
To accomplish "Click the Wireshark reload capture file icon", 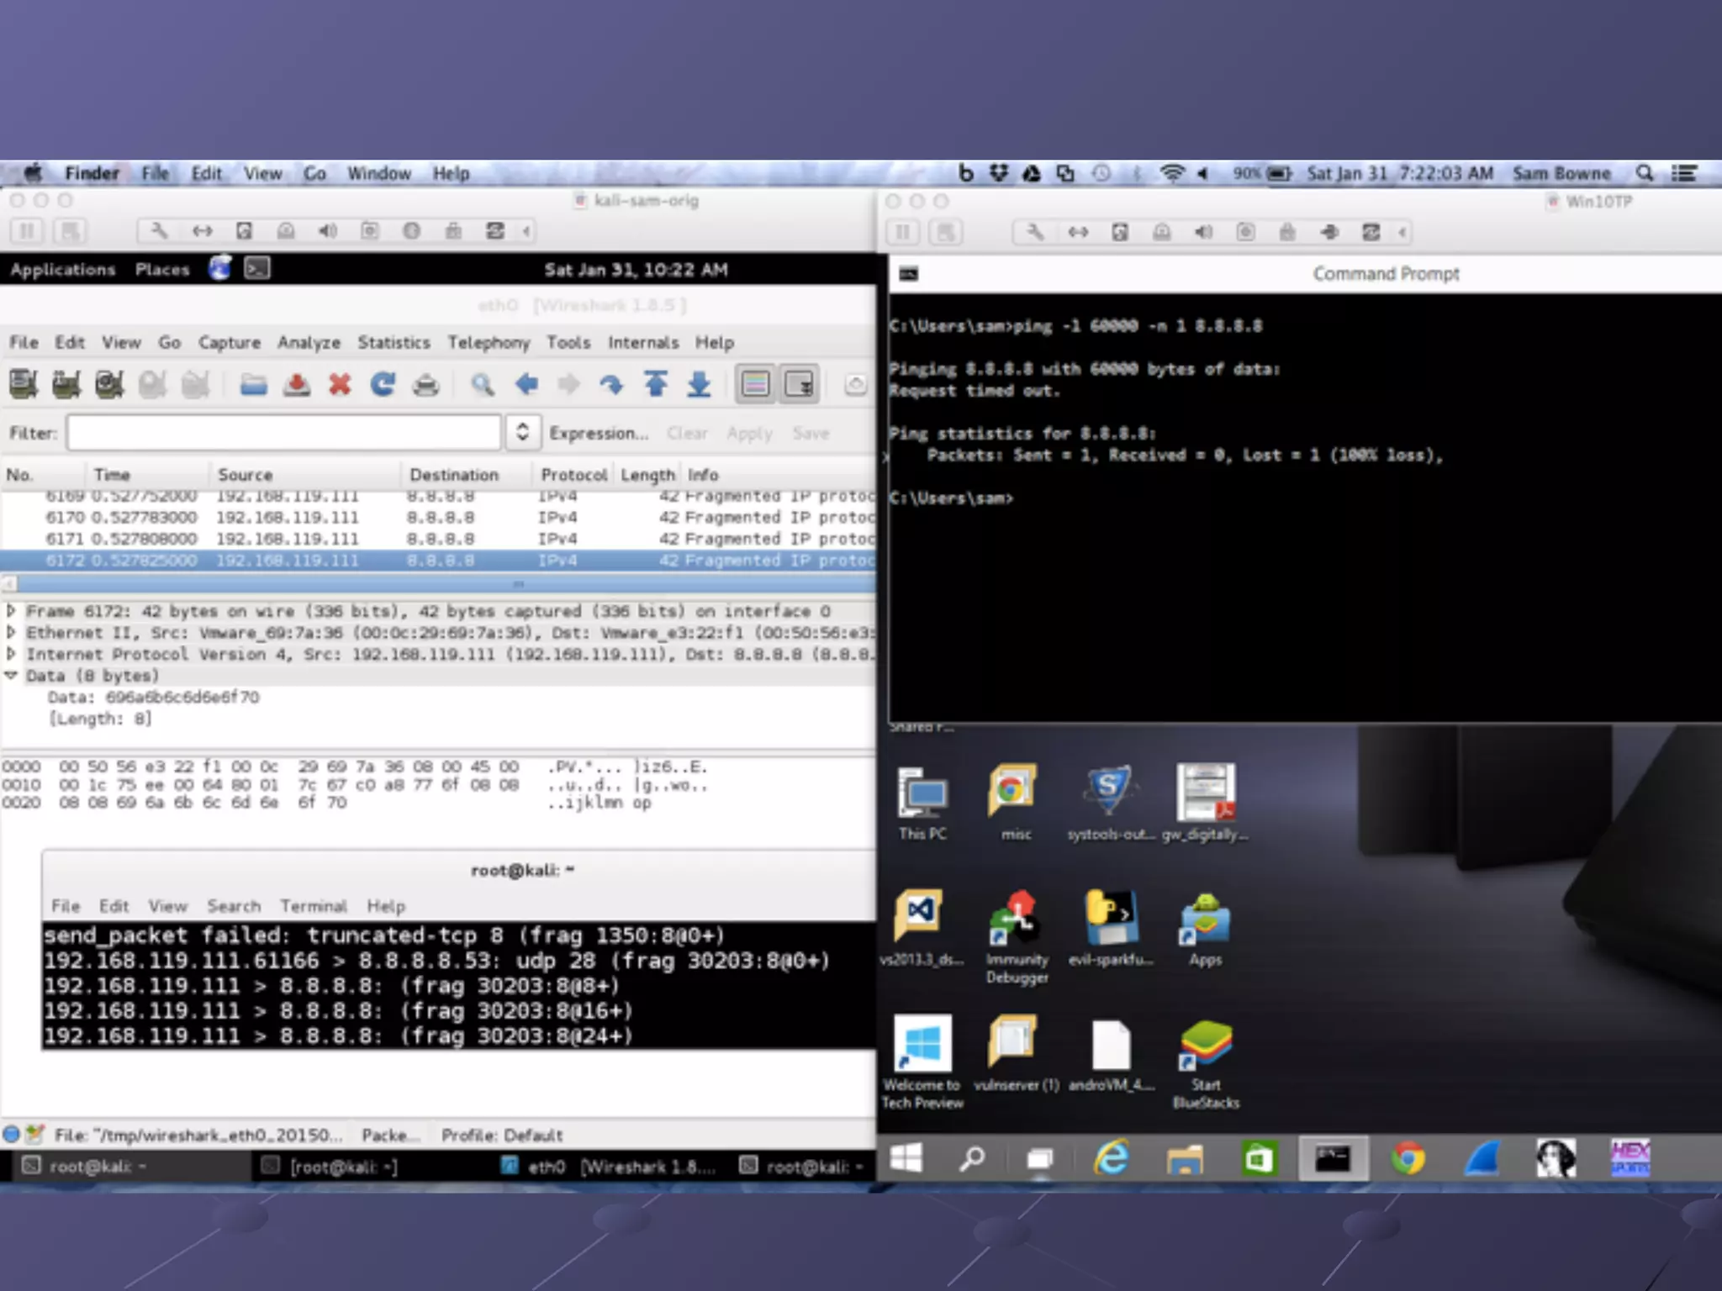I will (383, 385).
